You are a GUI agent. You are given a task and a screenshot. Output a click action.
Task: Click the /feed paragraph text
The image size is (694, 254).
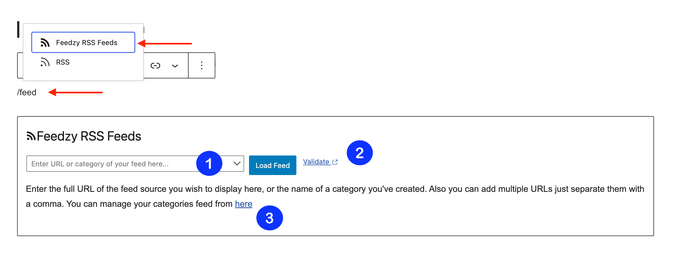pos(27,93)
